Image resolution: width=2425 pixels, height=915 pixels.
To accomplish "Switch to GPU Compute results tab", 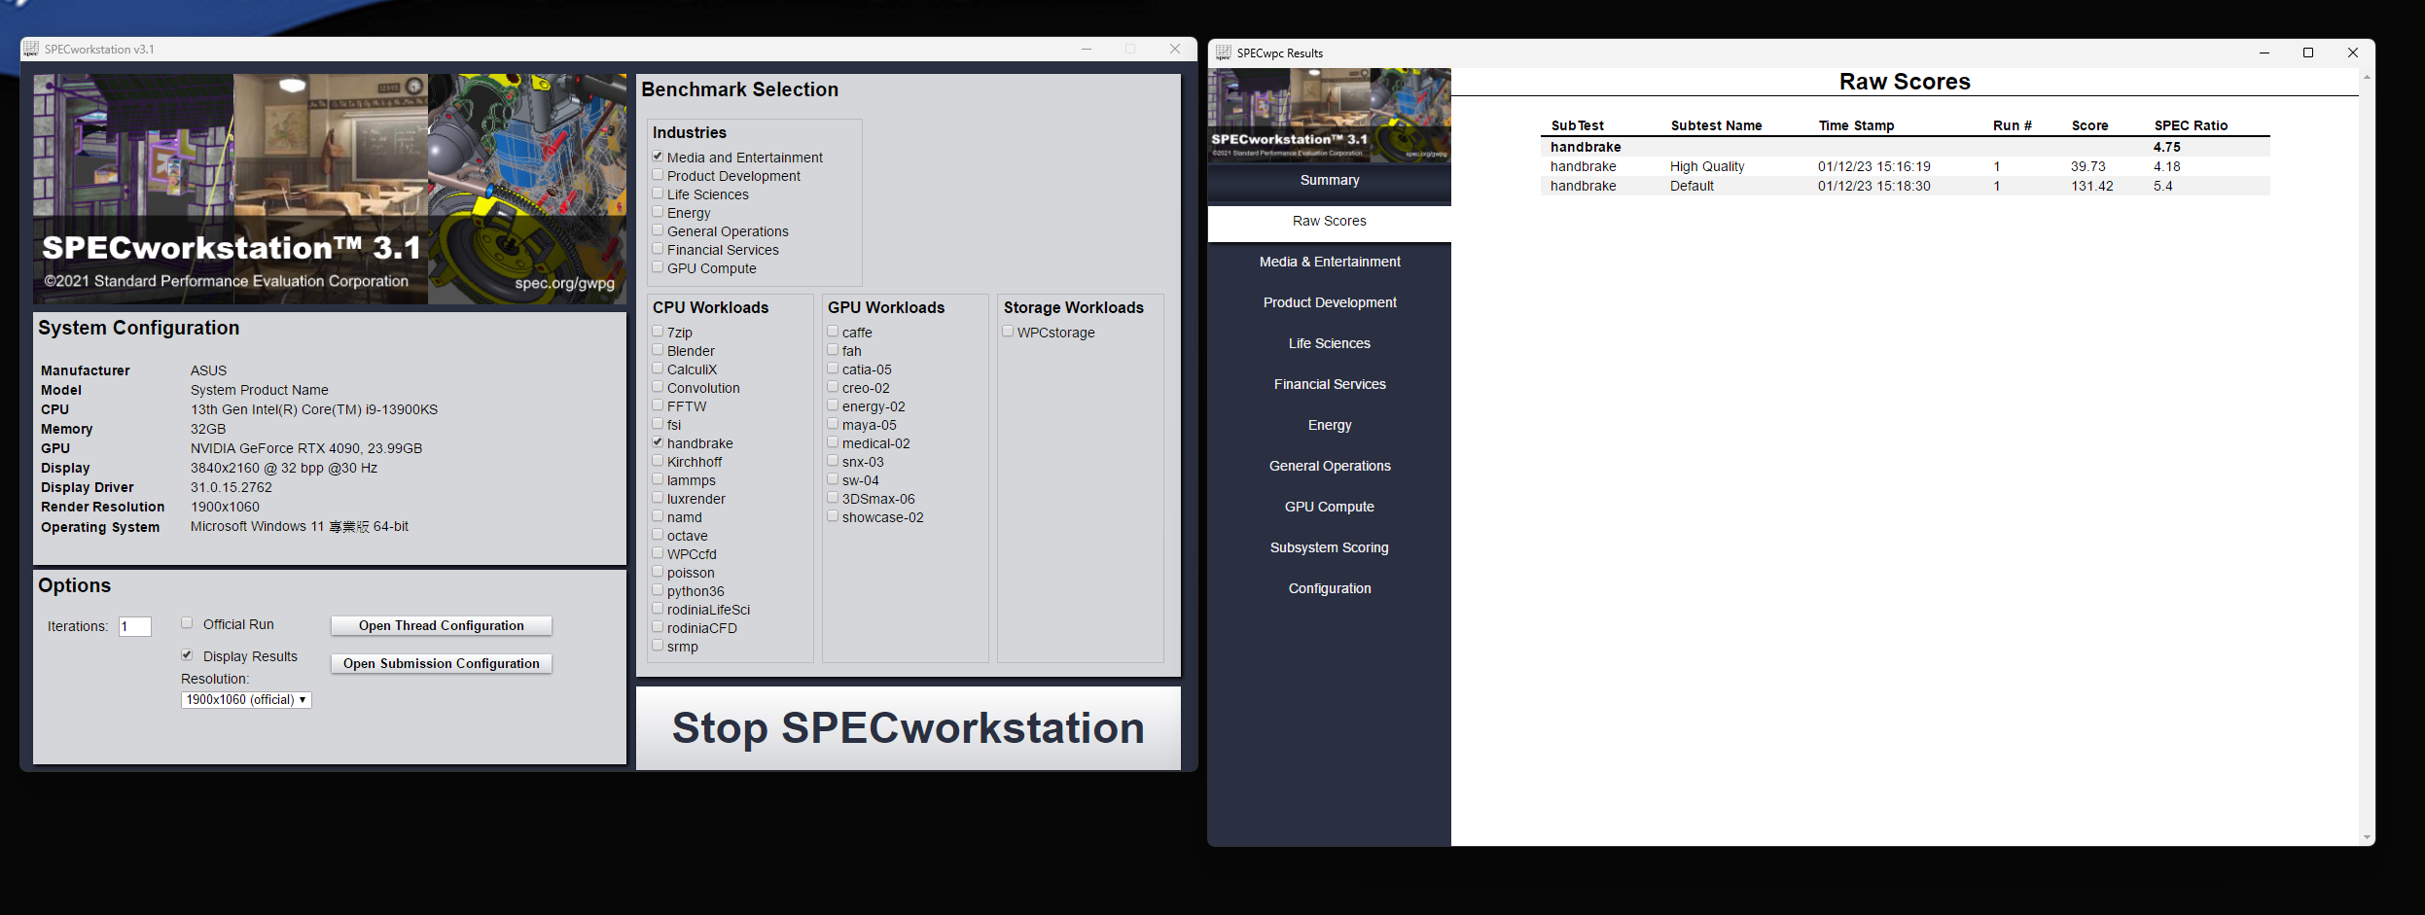I will [x=1330, y=508].
